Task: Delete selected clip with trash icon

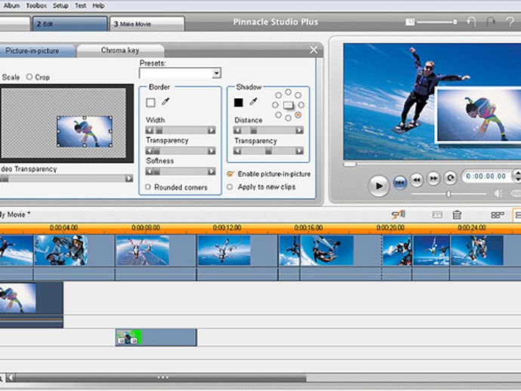Action: coord(458,214)
